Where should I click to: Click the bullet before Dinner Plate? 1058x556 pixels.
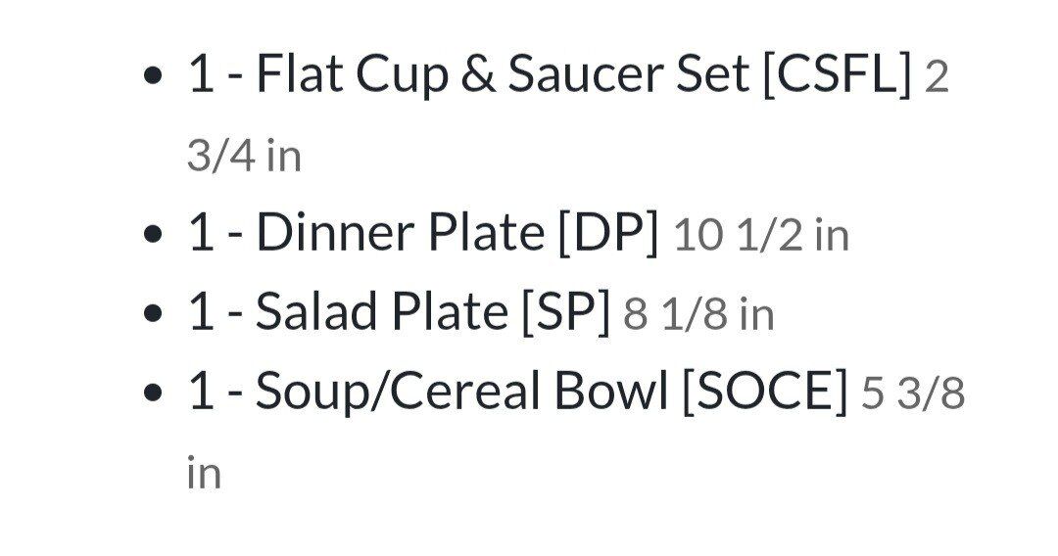(152, 235)
